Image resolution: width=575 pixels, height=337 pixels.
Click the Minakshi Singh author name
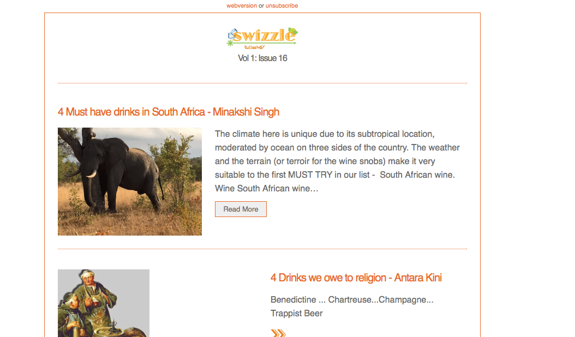tap(246, 112)
